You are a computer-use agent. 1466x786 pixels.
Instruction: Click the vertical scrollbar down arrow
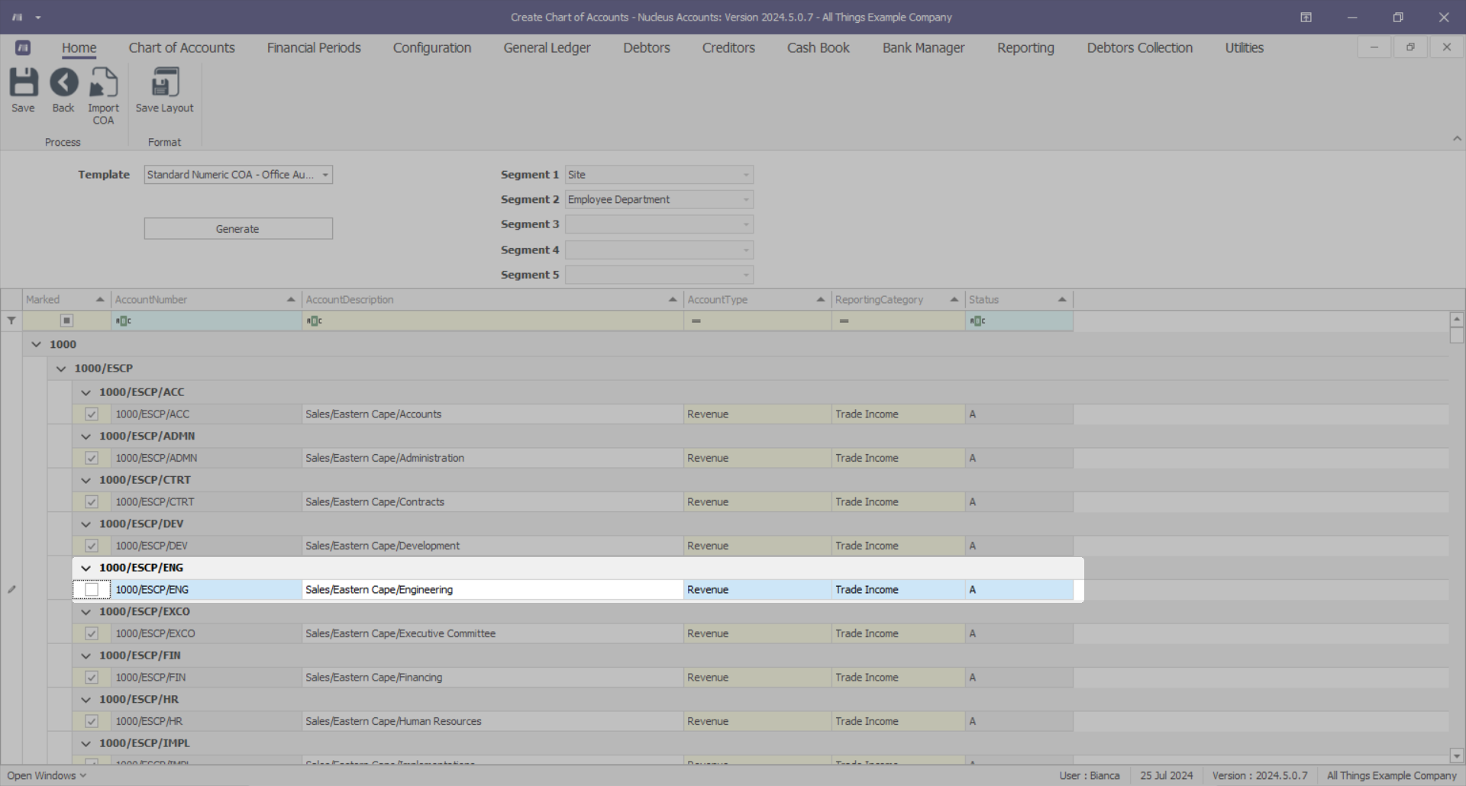point(1456,756)
